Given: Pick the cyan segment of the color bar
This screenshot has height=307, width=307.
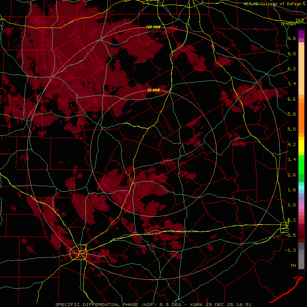Looking at the screenshot, I should click(301, 187).
